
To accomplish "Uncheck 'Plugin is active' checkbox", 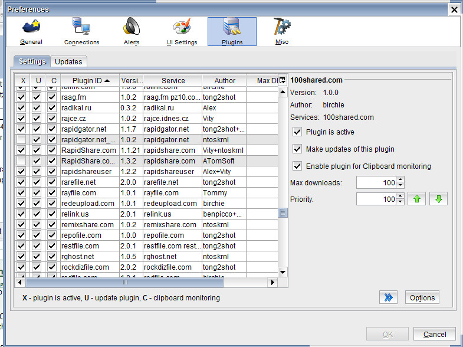I will point(297,132).
